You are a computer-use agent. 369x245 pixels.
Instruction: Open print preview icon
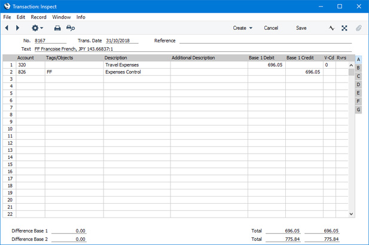pyautogui.click(x=71, y=28)
